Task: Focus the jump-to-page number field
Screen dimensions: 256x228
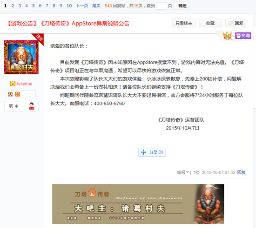Action: [x=162, y=6]
